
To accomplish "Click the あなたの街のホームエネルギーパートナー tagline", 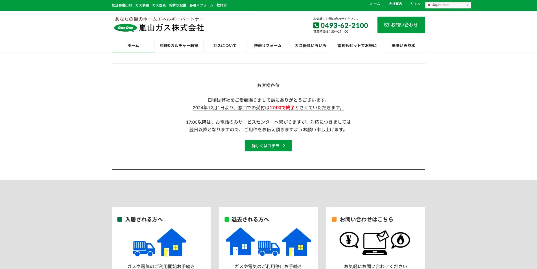I will (160, 19).
